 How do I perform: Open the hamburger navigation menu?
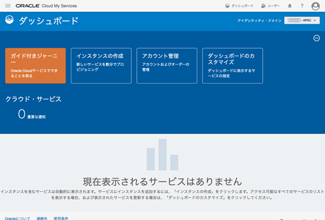8,6
